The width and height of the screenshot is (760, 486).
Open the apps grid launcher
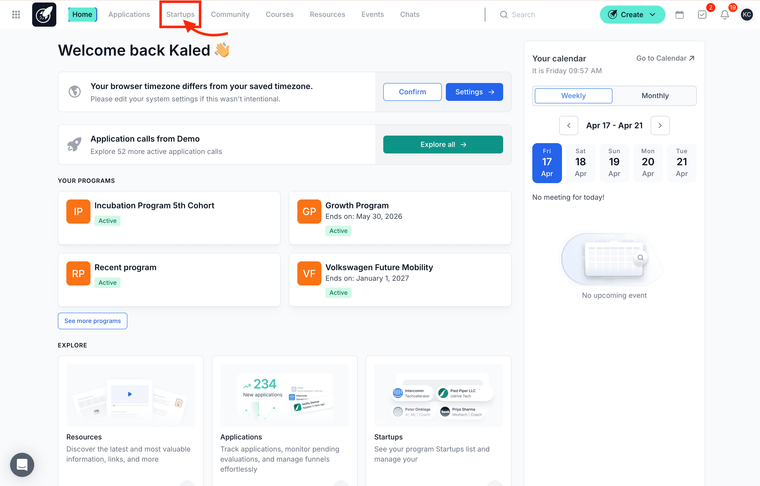pyautogui.click(x=16, y=15)
